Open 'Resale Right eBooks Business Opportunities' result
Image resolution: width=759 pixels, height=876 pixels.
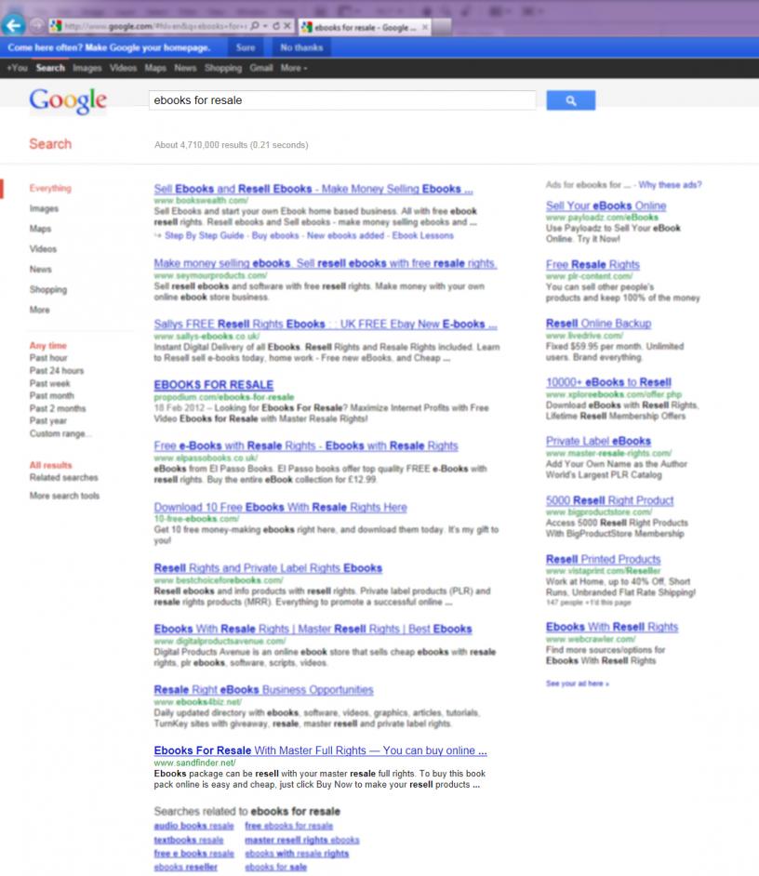[x=263, y=690]
